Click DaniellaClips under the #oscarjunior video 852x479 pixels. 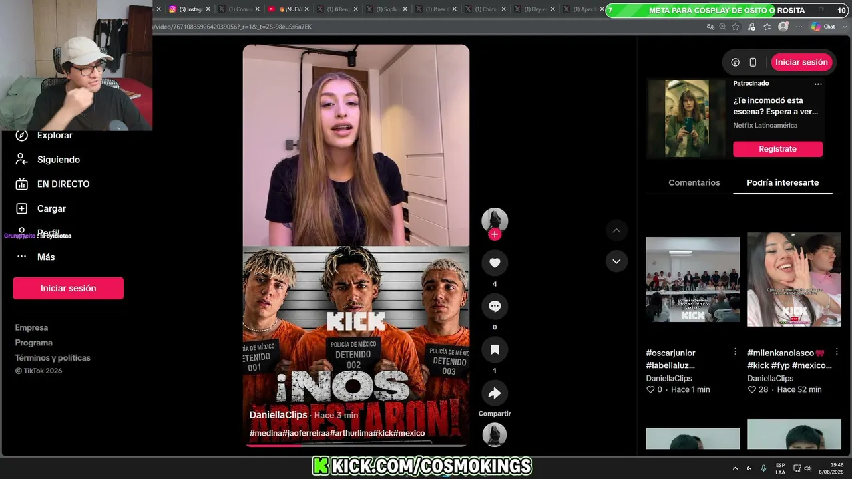point(670,378)
